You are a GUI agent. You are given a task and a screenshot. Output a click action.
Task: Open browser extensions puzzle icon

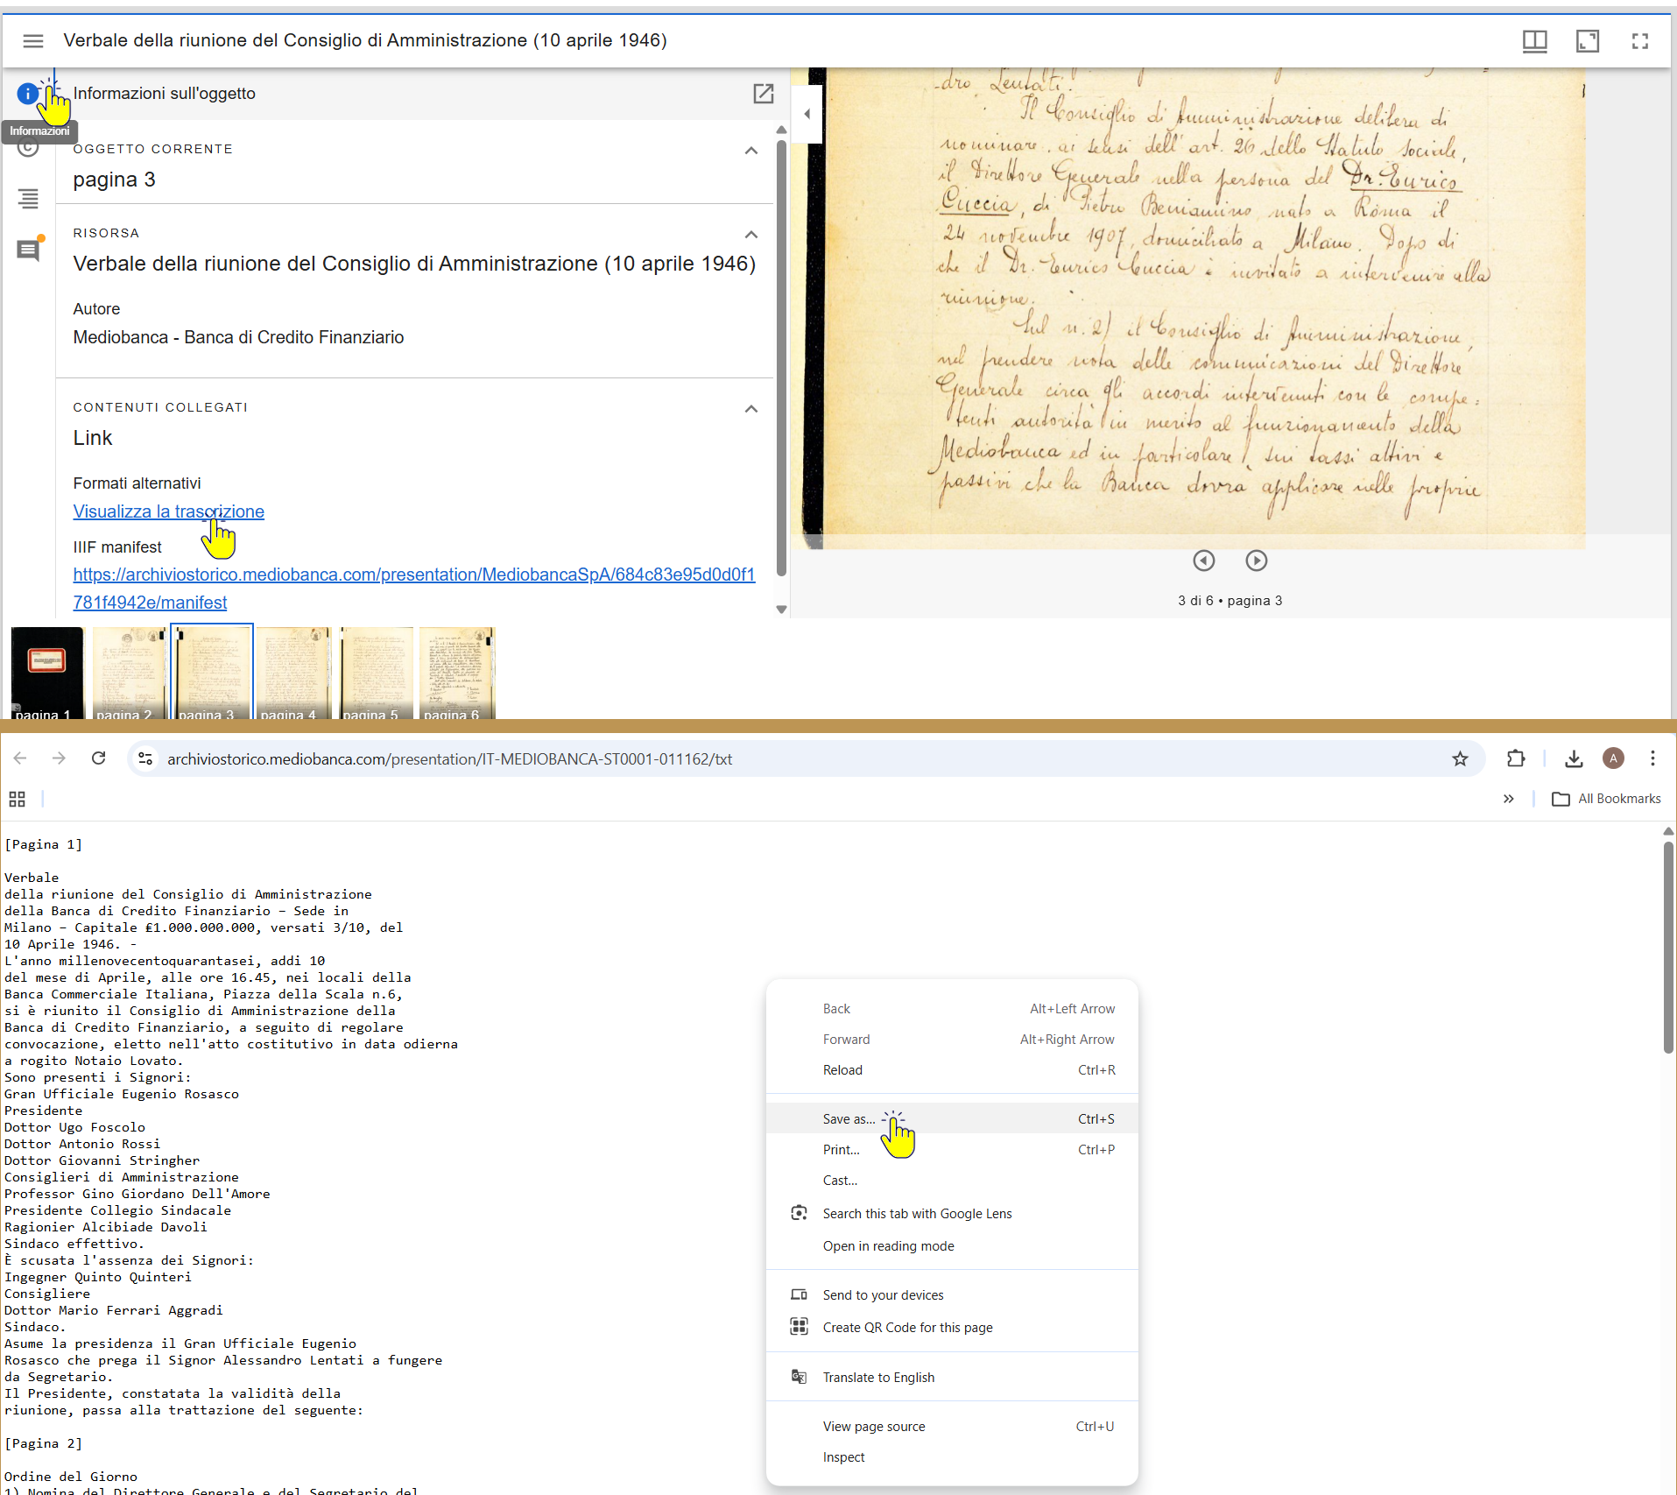point(1516,758)
